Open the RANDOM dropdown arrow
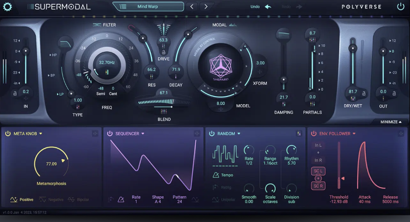 coord(239,134)
